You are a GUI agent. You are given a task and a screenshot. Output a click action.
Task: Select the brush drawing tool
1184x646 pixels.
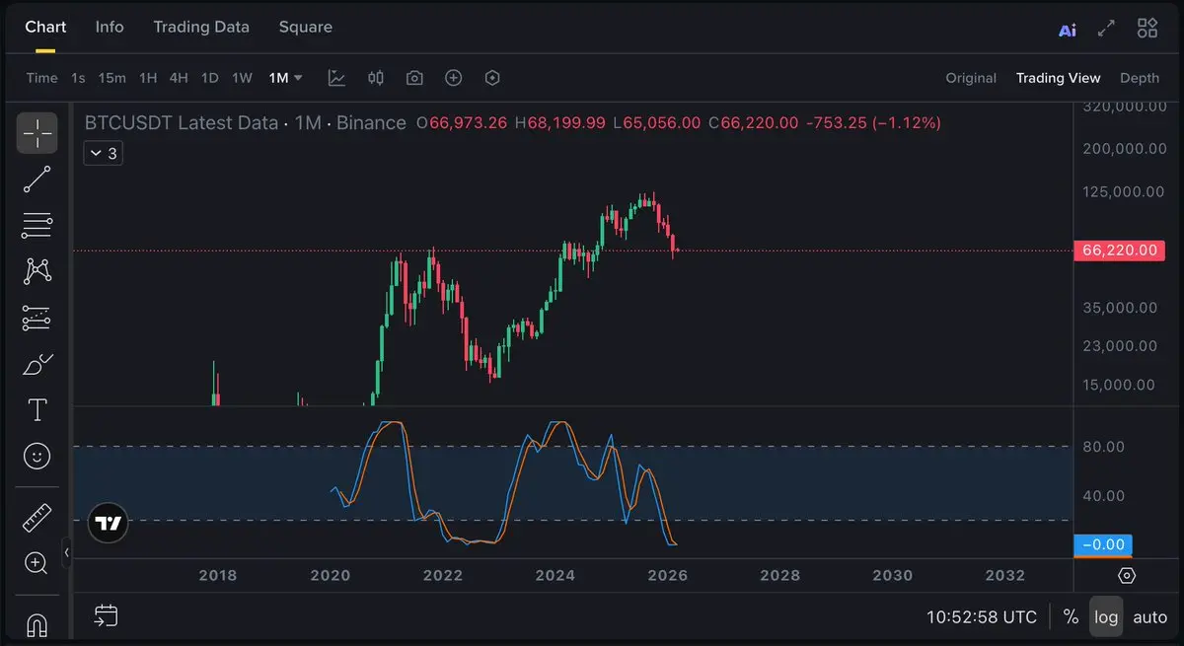pos(37,364)
